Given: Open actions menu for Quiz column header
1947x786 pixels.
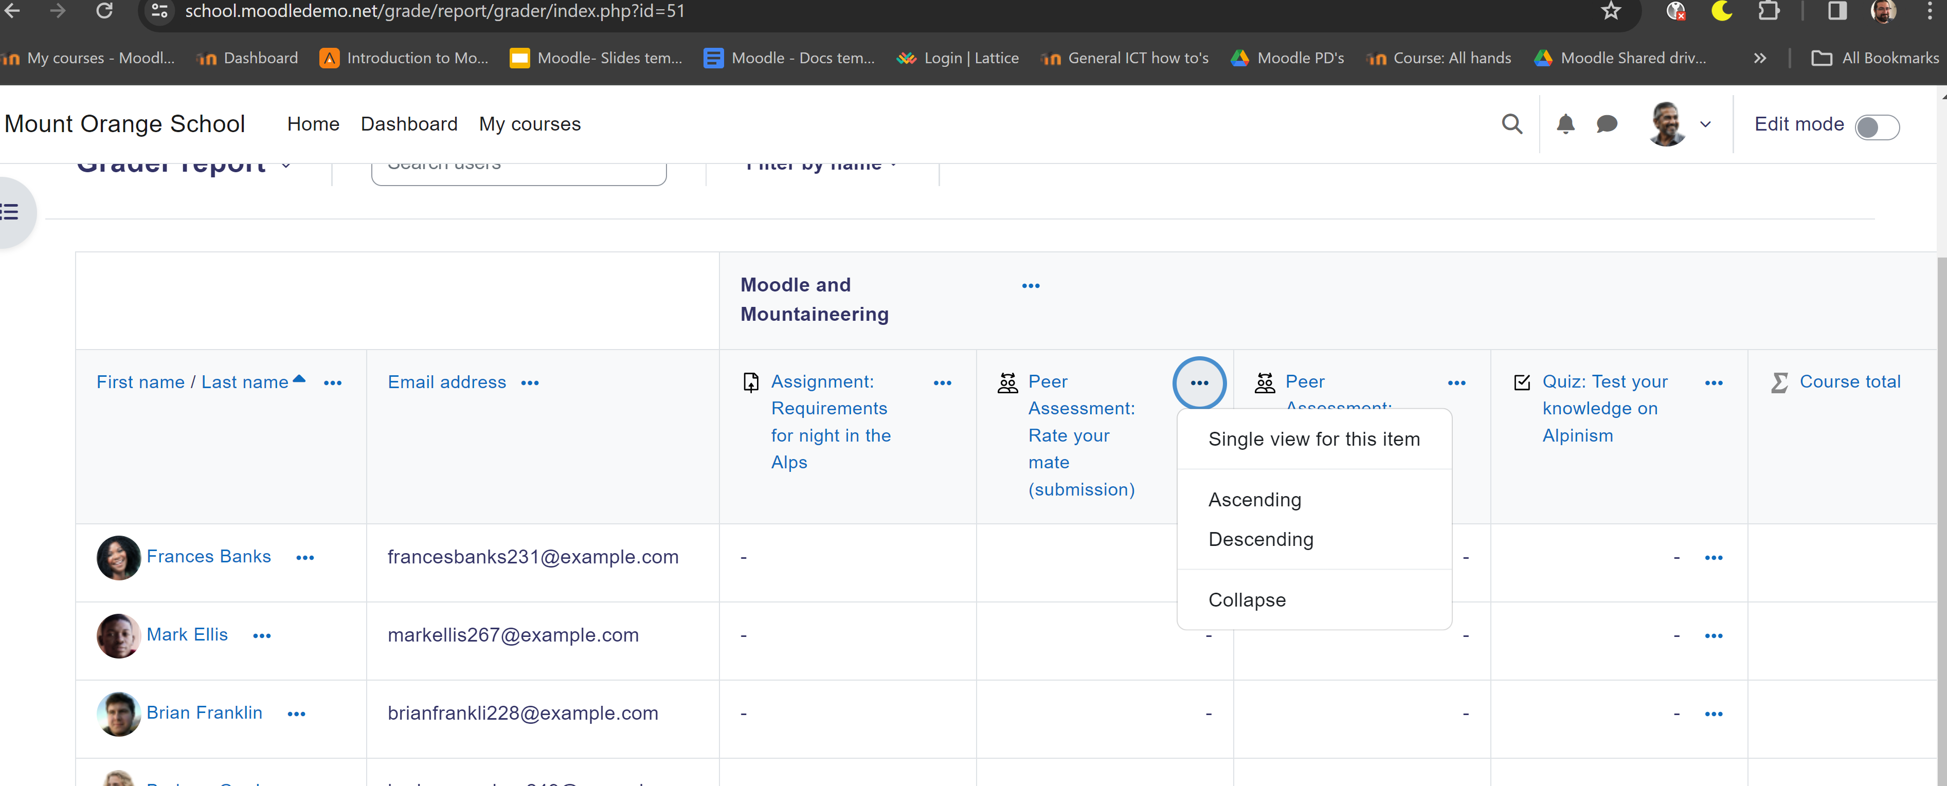Looking at the screenshot, I should click(1714, 383).
